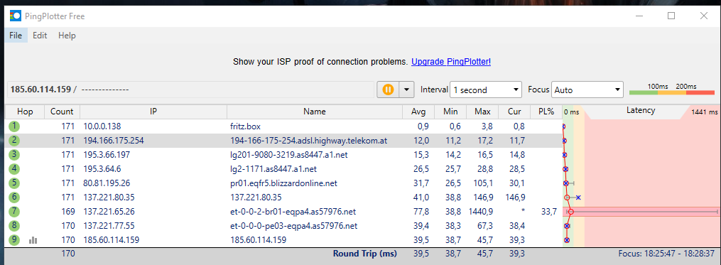Click the Max column header
This screenshot has height=265, width=721.
pos(483,112)
